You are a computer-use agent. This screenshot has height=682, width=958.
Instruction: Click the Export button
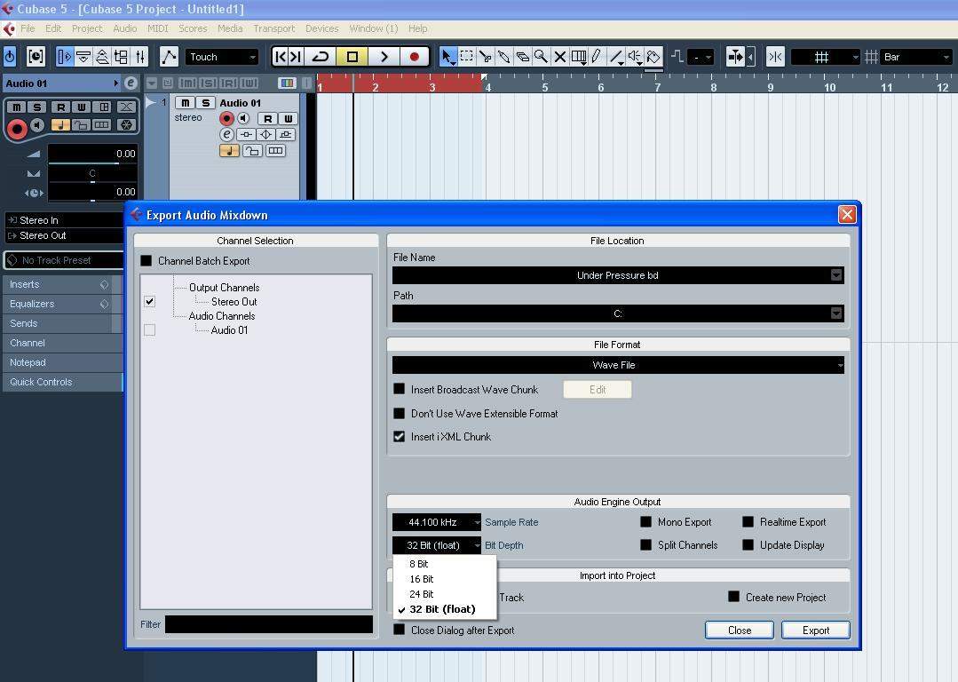pos(815,630)
